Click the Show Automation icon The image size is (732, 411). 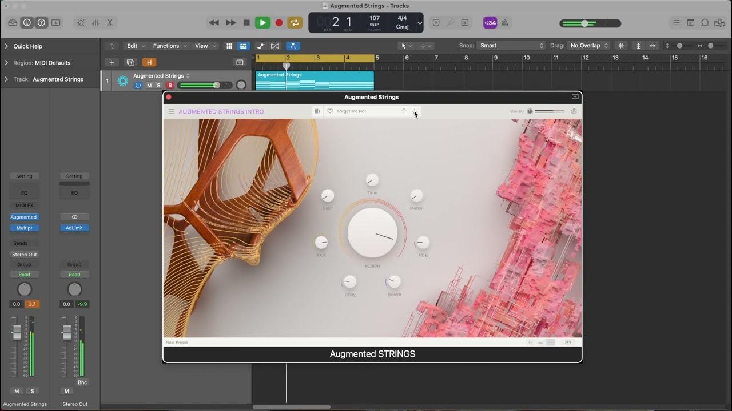[261, 46]
